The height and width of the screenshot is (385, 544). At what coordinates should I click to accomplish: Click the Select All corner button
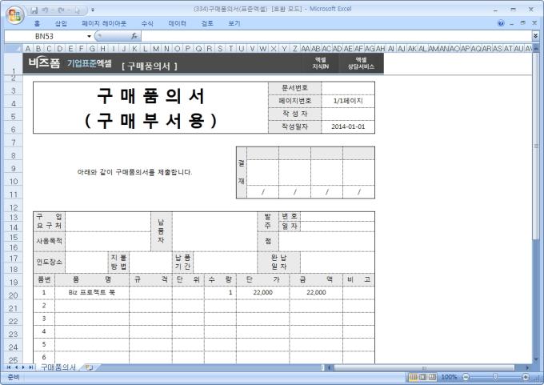13,48
